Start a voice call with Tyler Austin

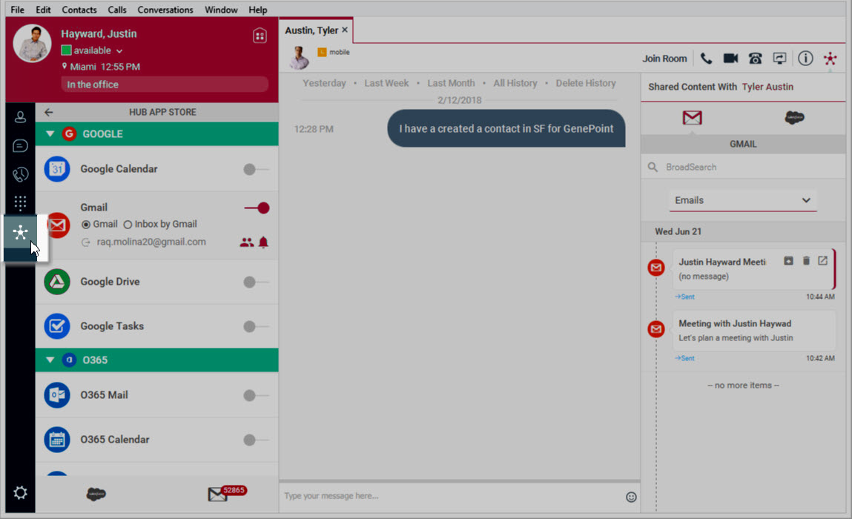click(x=706, y=58)
